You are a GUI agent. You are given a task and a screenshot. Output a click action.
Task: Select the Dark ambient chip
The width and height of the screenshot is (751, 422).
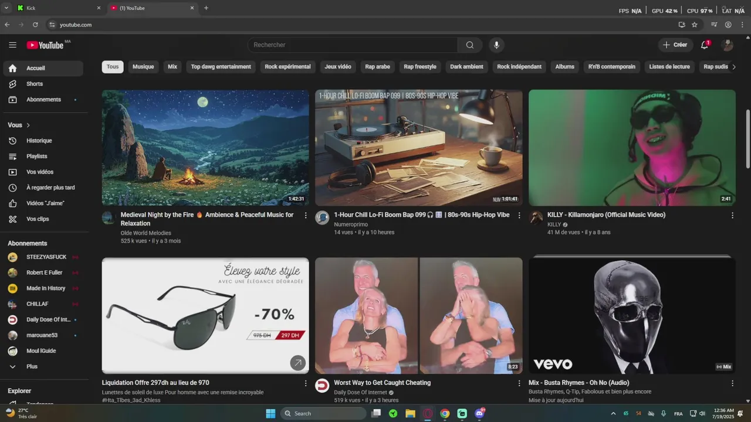pyautogui.click(x=467, y=67)
